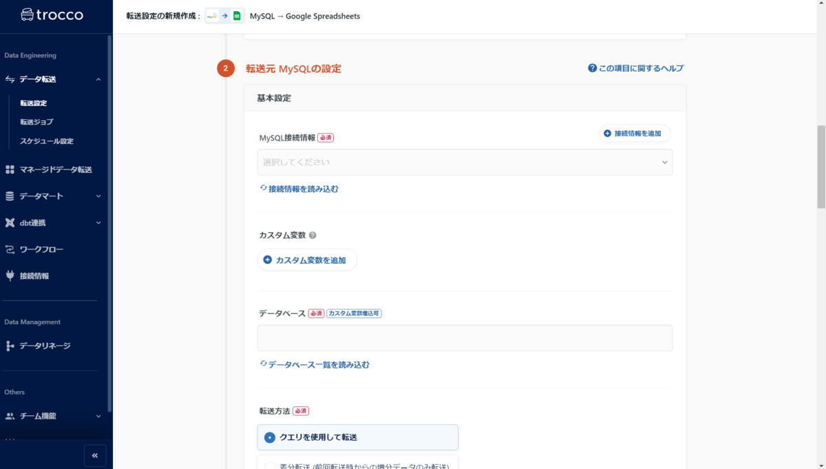
Task: Click the 接続情報 plug icon
Action: pyautogui.click(x=10, y=276)
